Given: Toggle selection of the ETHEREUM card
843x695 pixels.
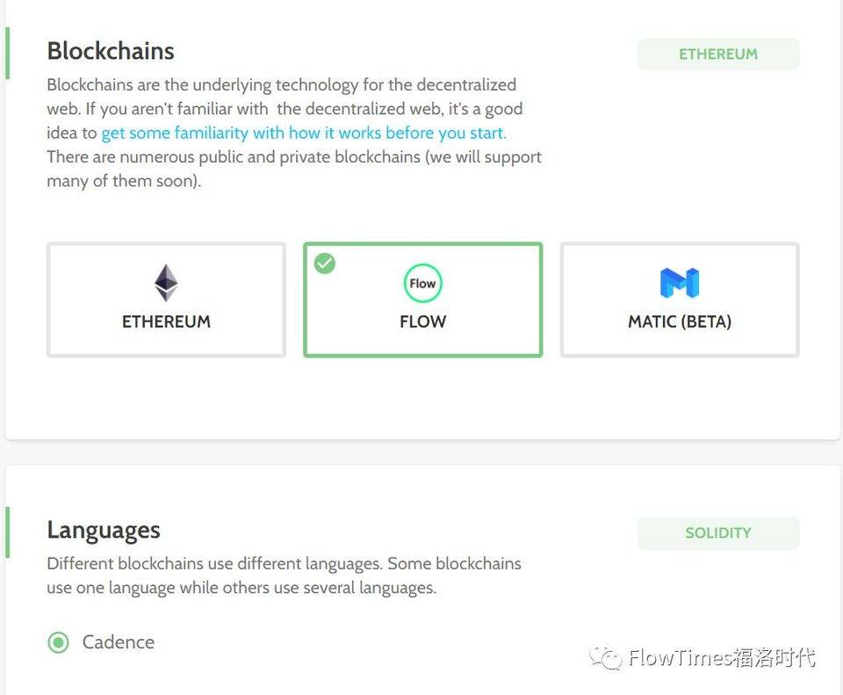Looking at the screenshot, I should (x=166, y=299).
